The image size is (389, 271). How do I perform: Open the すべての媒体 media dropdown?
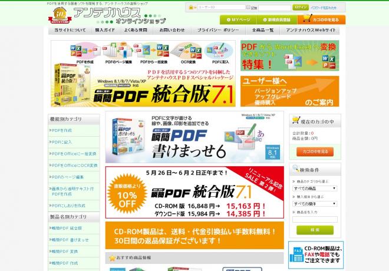coord(315,204)
